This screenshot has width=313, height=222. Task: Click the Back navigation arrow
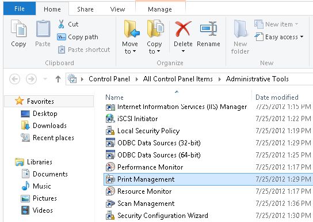(15, 79)
